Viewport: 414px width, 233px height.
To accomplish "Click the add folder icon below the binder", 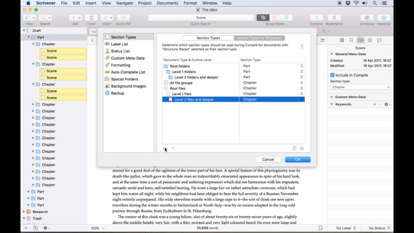I will pyautogui.click(x=36, y=228).
